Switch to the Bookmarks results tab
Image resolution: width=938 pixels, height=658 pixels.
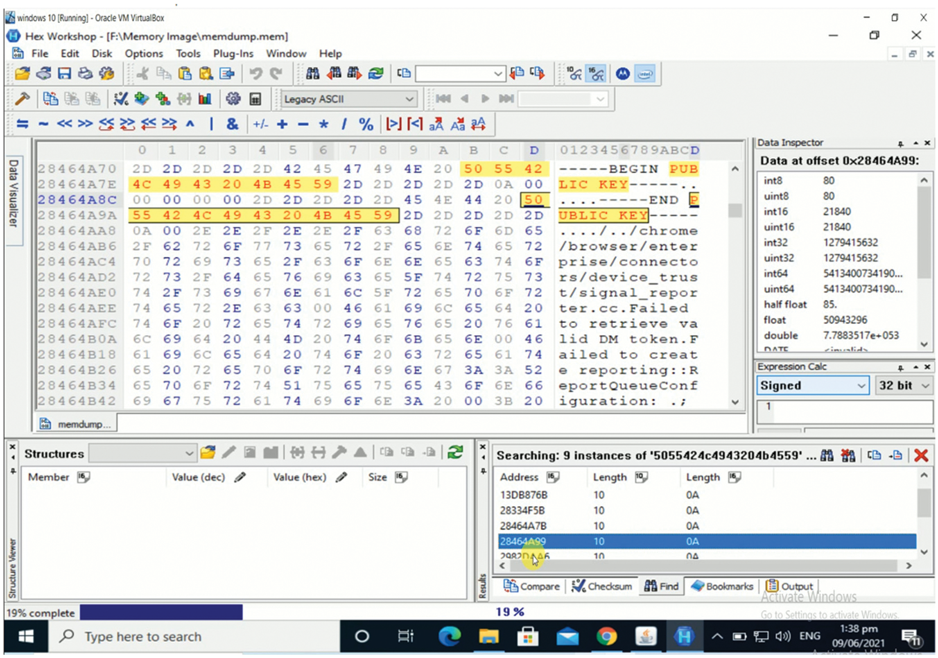click(x=722, y=586)
